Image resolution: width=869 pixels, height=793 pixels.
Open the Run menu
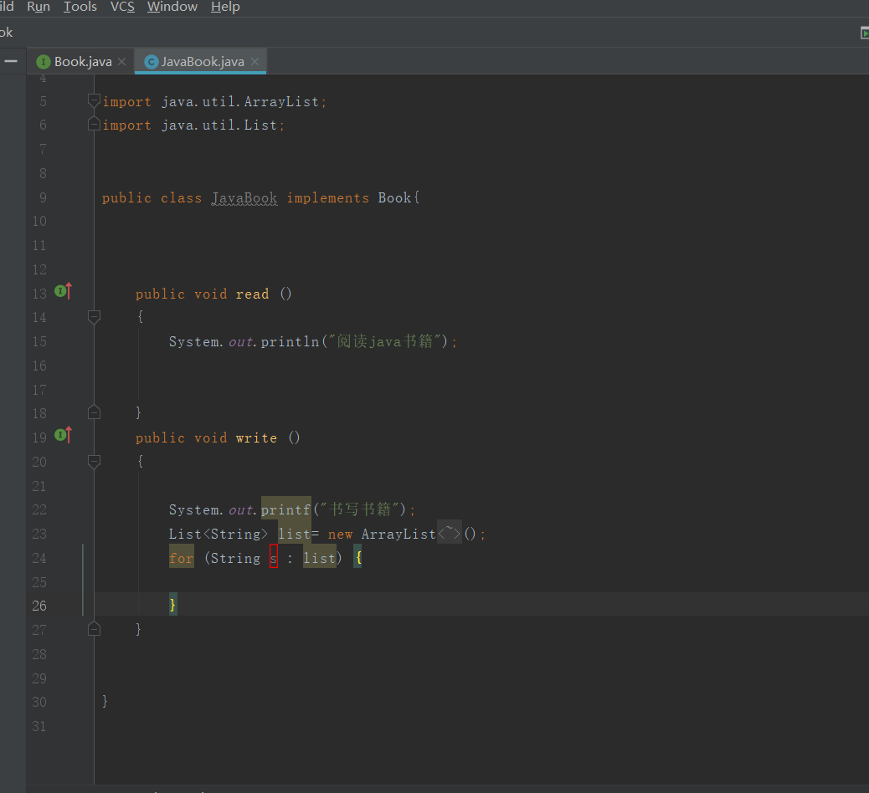[39, 7]
